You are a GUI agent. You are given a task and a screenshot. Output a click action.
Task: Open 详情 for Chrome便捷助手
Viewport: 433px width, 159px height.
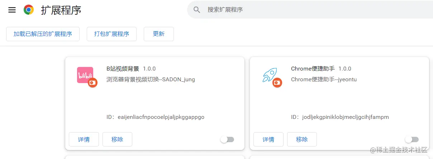pyautogui.click(x=268, y=139)
